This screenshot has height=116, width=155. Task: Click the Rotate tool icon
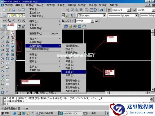click(x=7, y=58)
